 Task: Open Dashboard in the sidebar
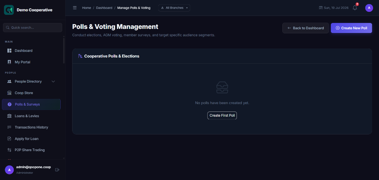pyautogui.click(x=31, y=51)
